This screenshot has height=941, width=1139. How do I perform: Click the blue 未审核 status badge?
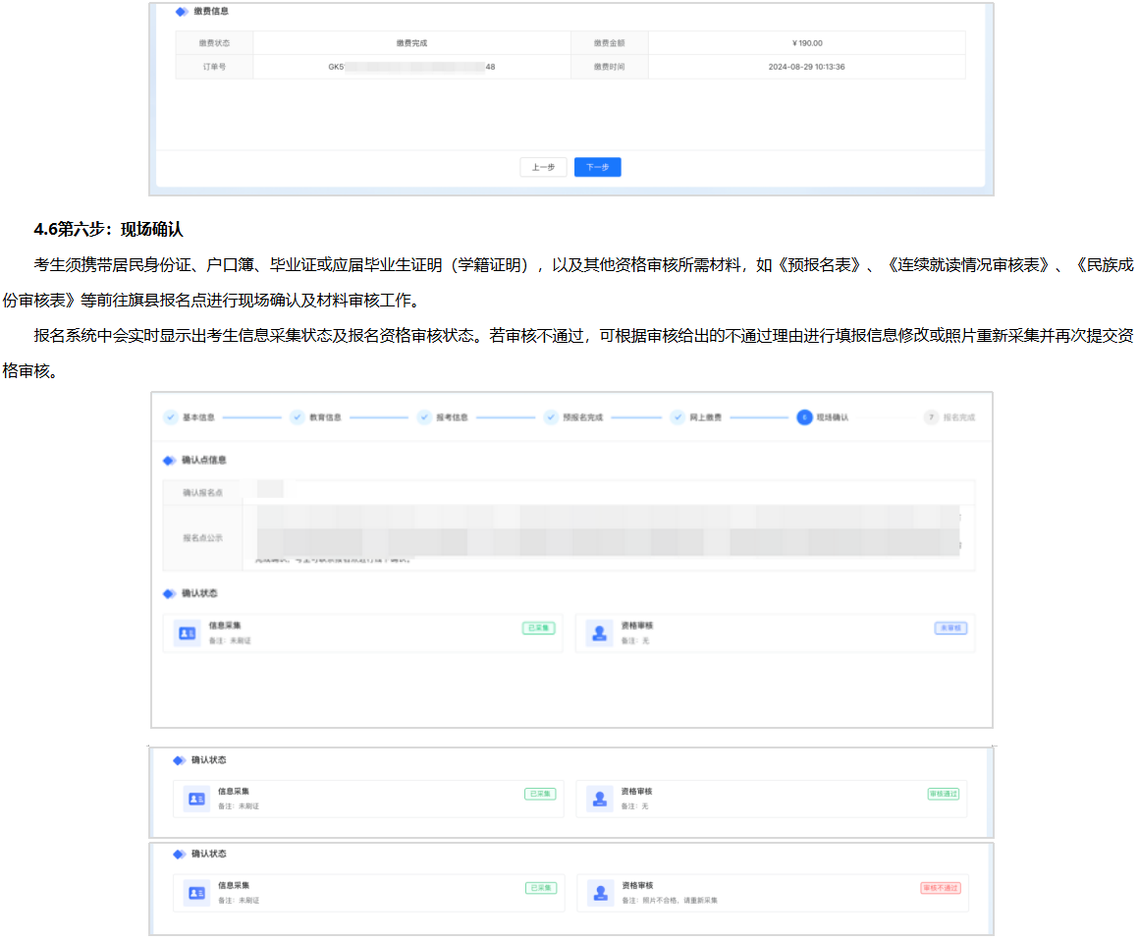point(950,628)
